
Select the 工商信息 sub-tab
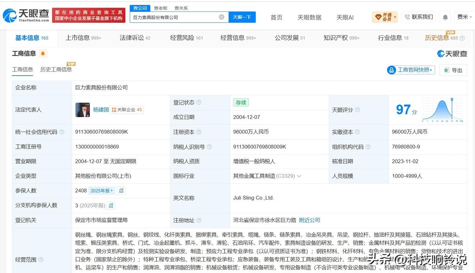point(23,69)
